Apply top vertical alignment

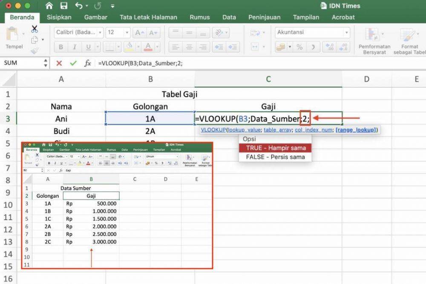[176, 33]
